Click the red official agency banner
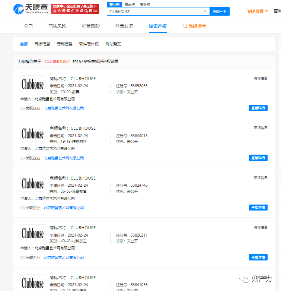This screenshot has height=291, width=281. (x=75, y=9)
